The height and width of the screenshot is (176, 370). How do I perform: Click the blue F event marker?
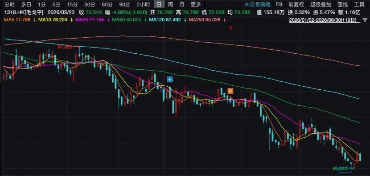[x=170, y=79]
